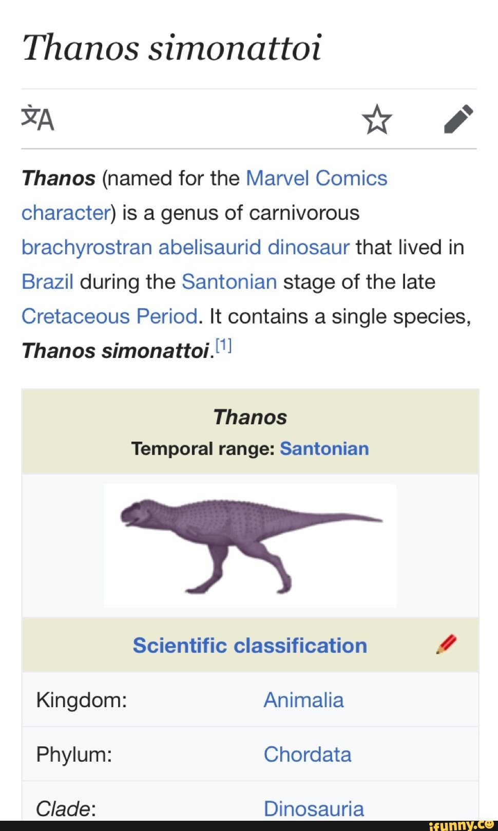The width and height of the screenshot is (498, 831).
Task: Click the Cretaceous Period link
Action: (x=109, y=316)
